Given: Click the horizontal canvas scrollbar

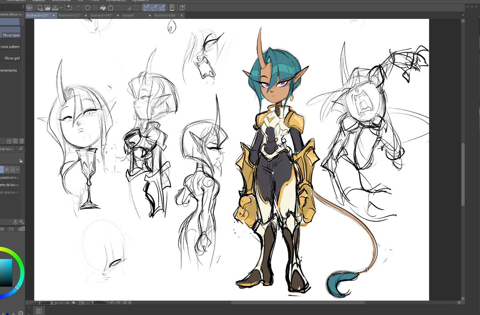Looking at the screenshot, I should click(x=298, y=303).
